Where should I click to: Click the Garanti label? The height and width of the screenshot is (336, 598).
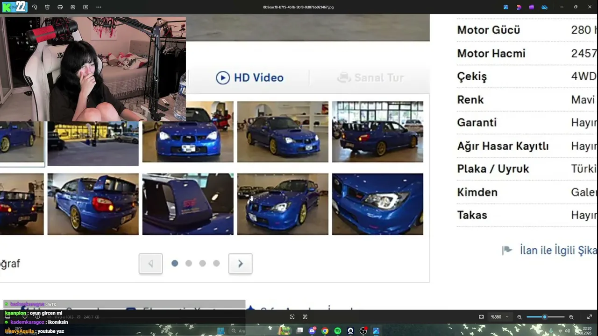coord(477,122)
